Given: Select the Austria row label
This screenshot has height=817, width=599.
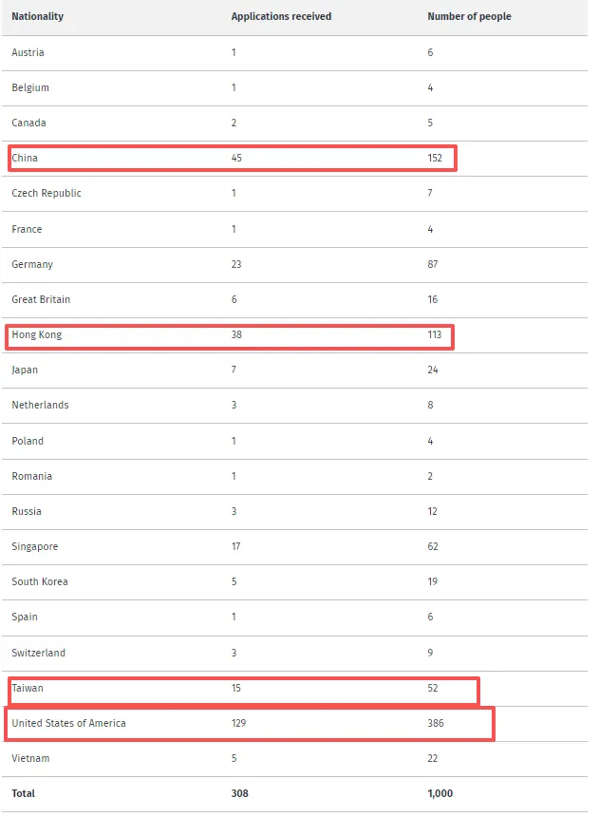Looking at the screenshot, I should 28,52.
